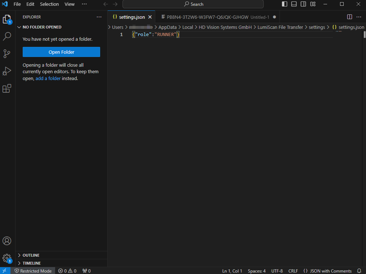
Task: Go forward with the right arrow
Action: pos(115,4)
